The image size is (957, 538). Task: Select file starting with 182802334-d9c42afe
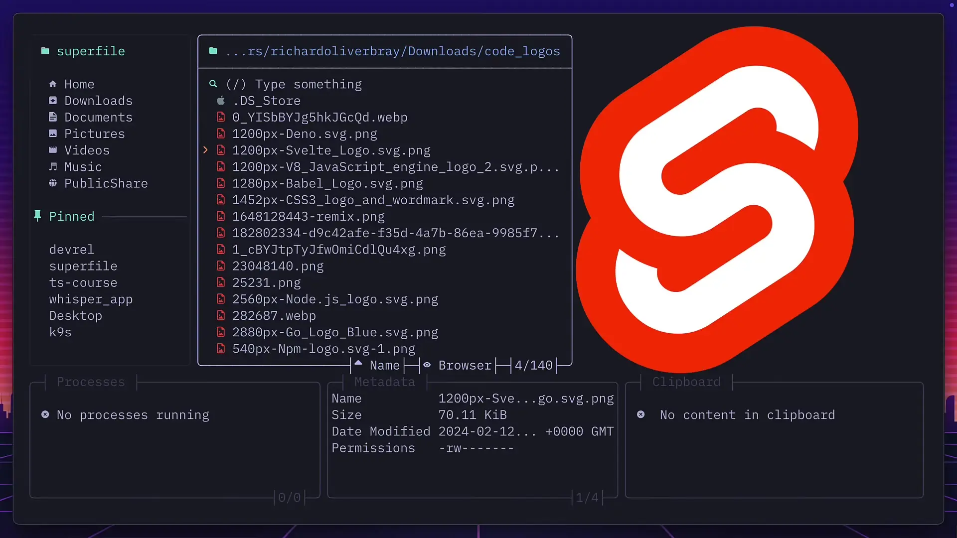tap(396, 233)
